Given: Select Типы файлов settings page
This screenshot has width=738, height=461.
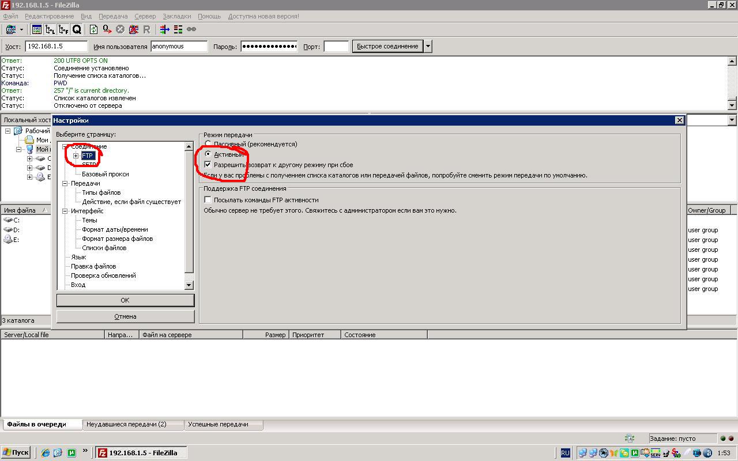Looking at the screenshot, I should [x=101, y=192].
